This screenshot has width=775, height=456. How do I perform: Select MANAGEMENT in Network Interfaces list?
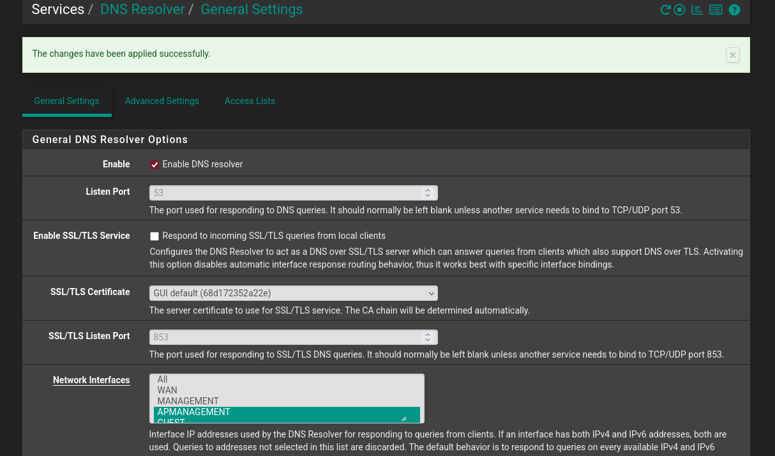tap(188, 401)
